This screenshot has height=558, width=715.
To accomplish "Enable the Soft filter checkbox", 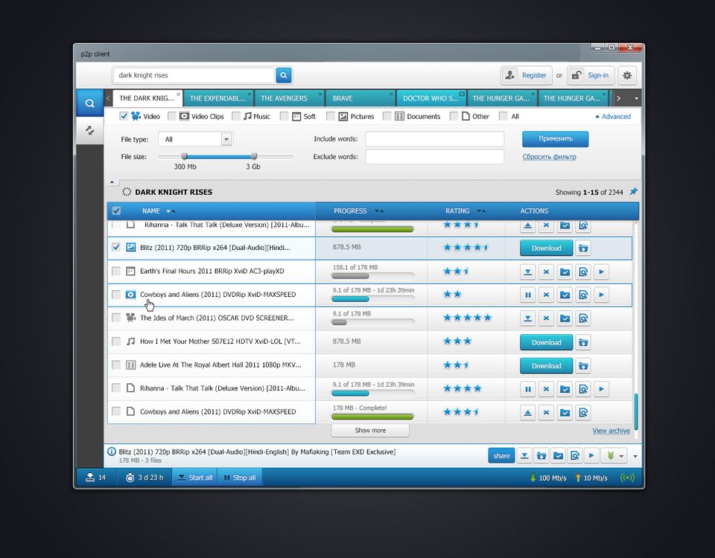I will click(284, 116).
